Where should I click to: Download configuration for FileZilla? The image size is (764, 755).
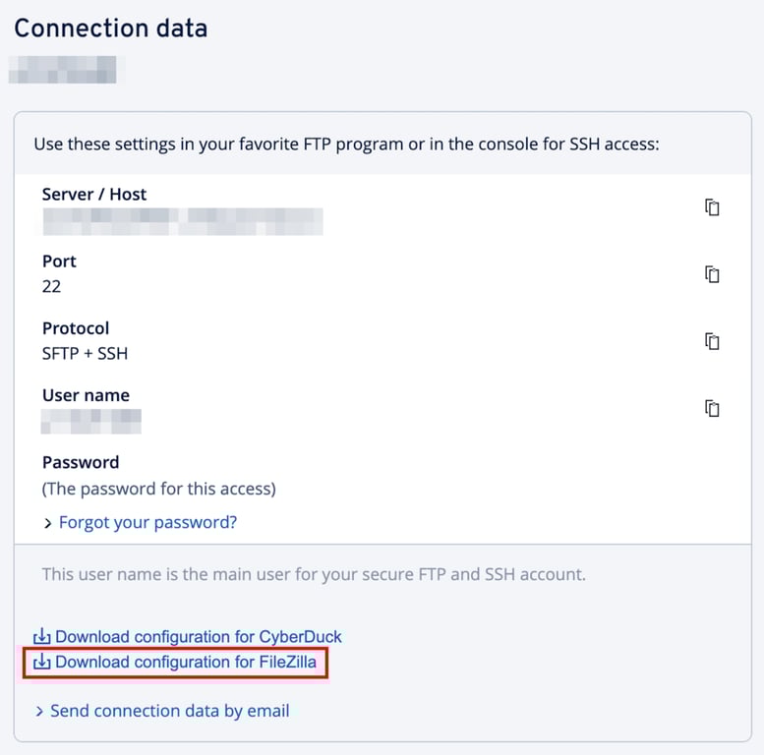(186, 663)
